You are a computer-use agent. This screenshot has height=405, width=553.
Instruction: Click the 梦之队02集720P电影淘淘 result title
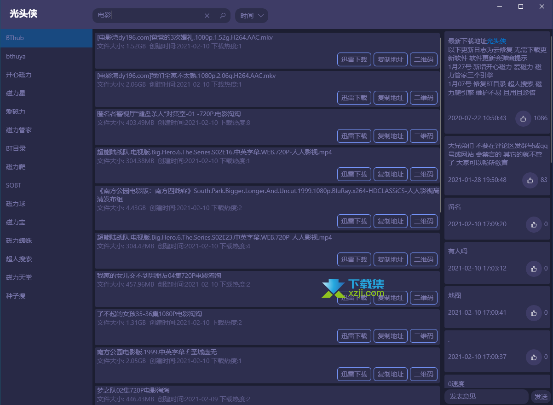(133, 390)
